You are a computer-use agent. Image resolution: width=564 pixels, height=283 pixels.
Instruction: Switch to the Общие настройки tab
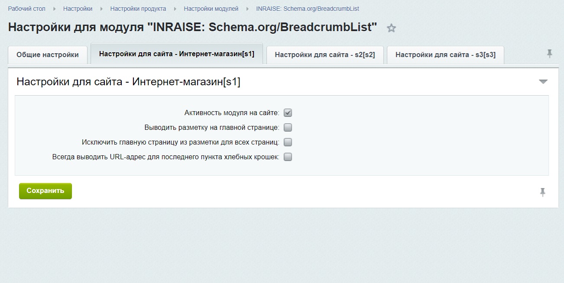click(48, 55)
